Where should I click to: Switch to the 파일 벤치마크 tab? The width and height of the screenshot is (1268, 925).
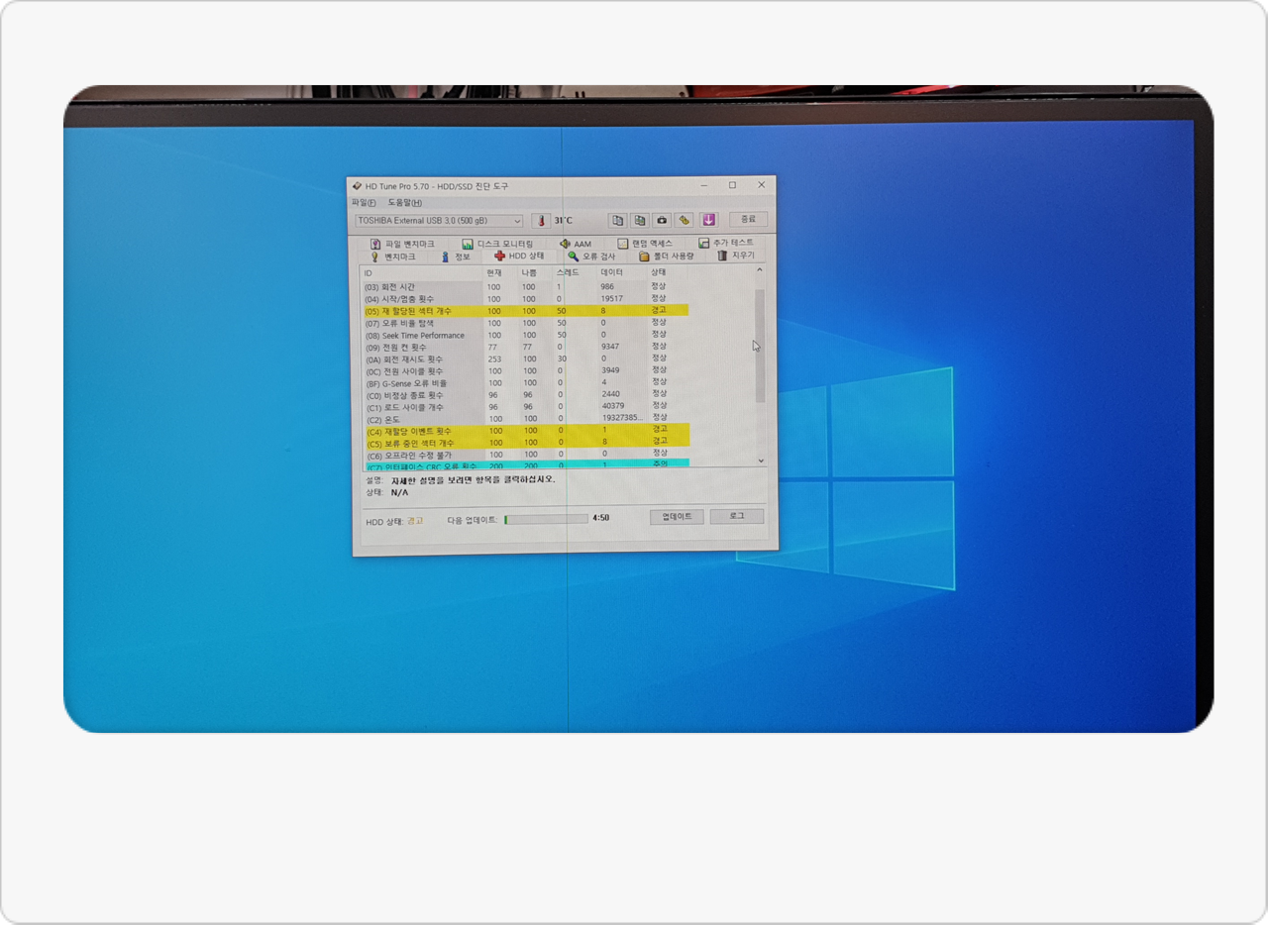401,244
